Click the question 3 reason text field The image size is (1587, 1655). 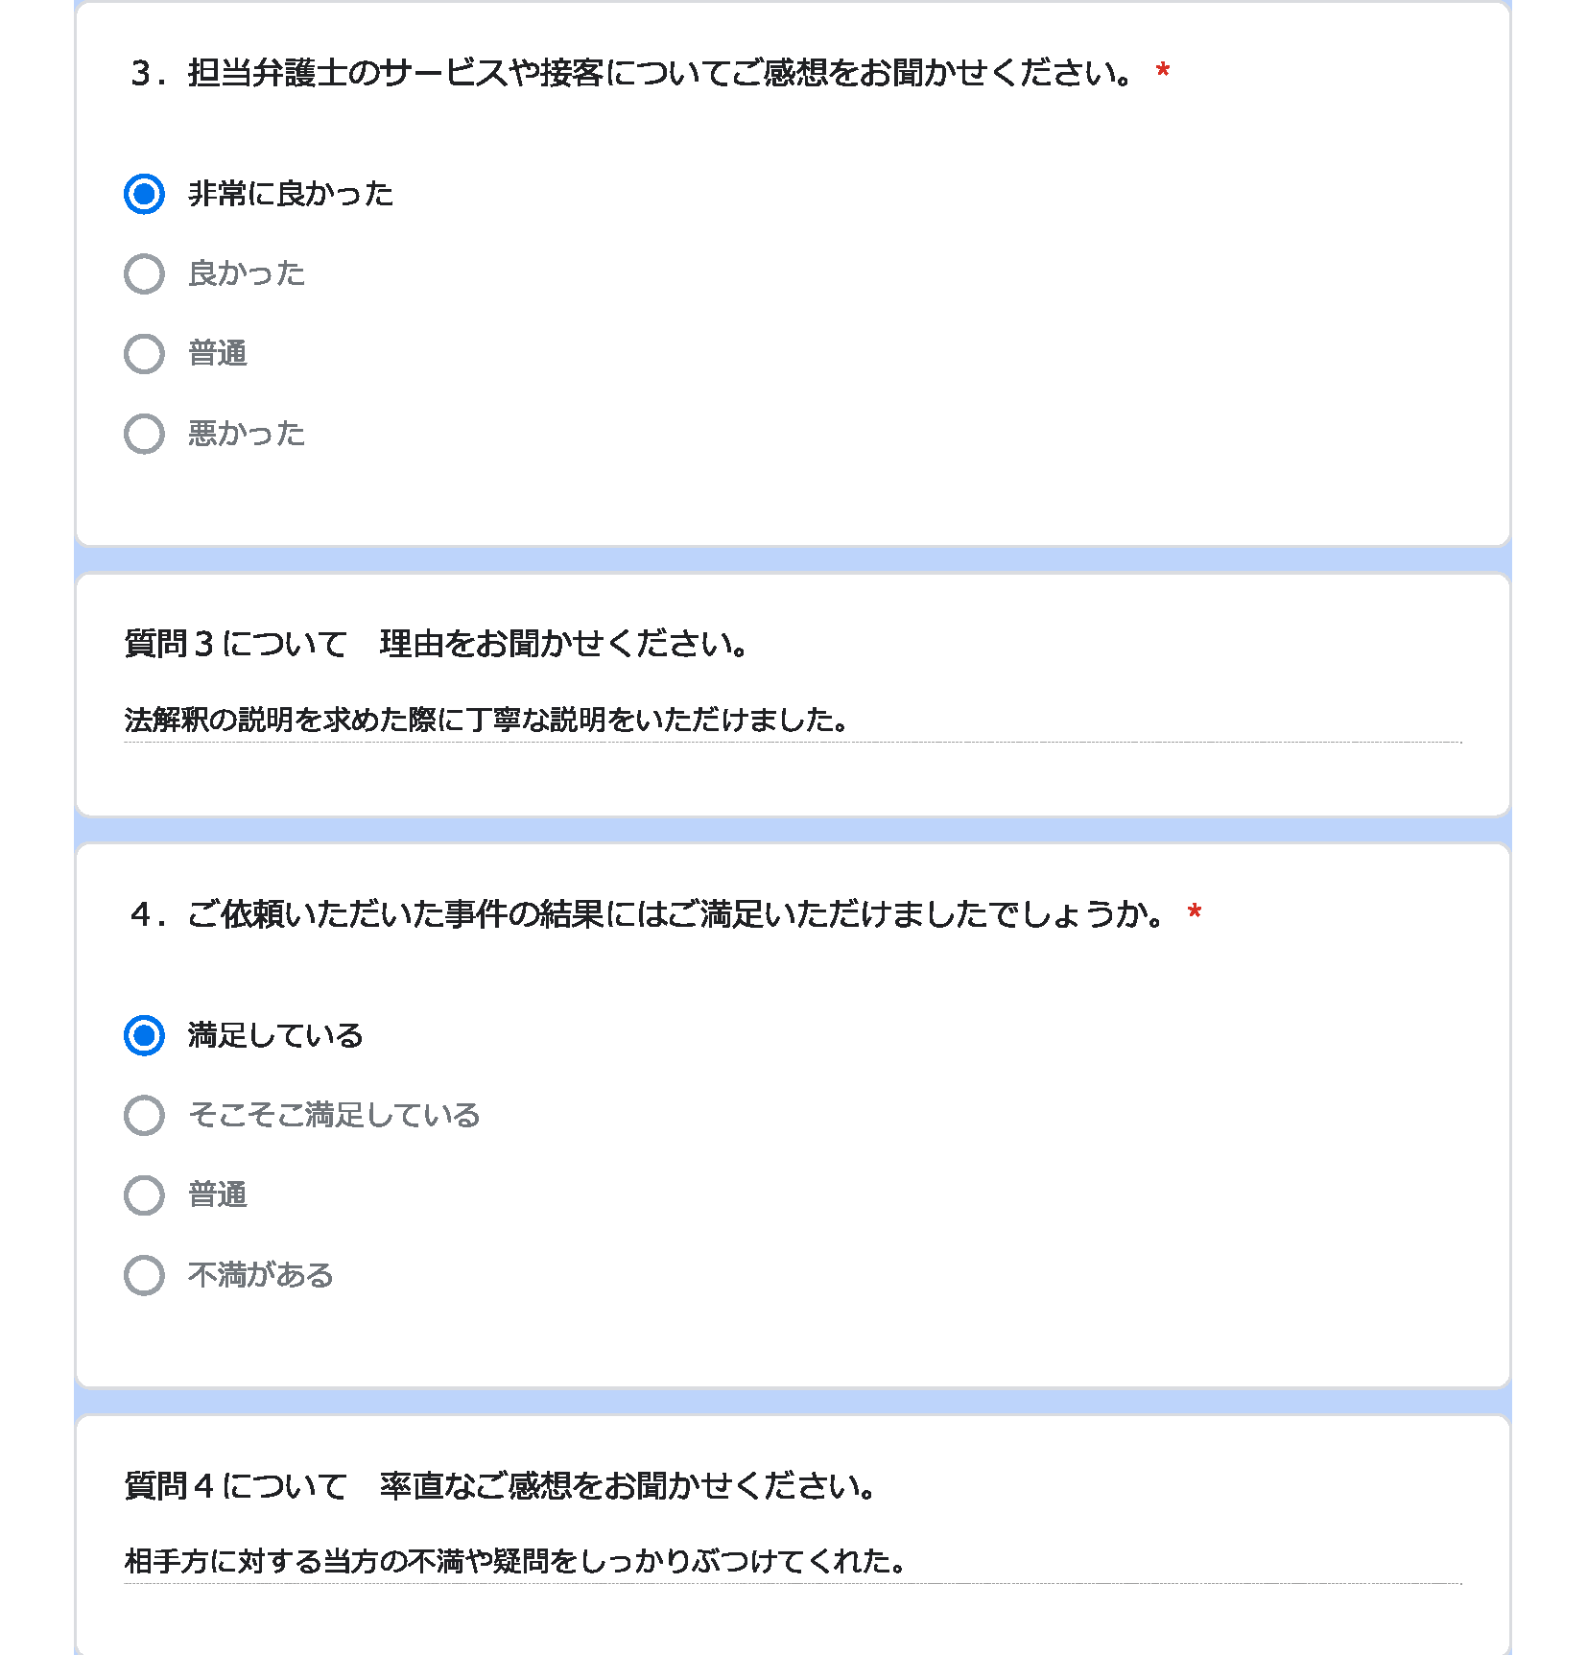[x=793, y=720]
